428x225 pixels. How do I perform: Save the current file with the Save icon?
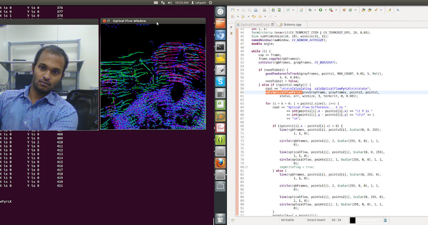coord(243,10)
